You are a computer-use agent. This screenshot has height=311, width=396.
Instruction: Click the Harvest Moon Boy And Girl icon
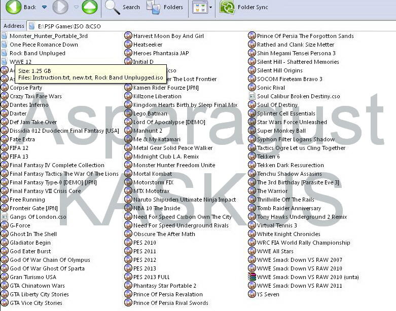pyautogui.click(x=128, y=36)
